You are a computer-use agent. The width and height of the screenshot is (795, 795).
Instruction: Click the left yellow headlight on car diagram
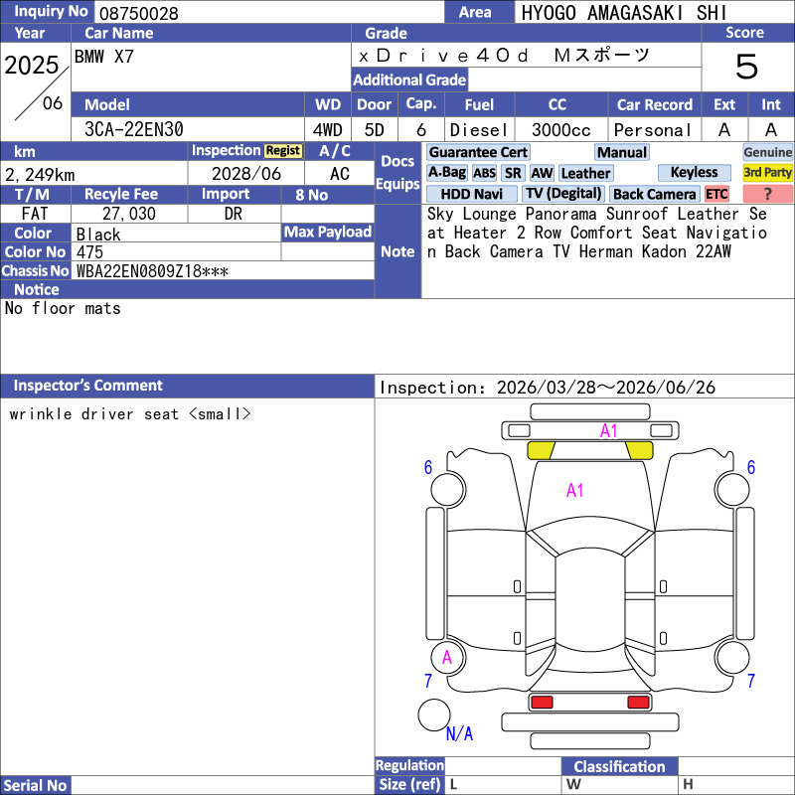coord(540,450)
